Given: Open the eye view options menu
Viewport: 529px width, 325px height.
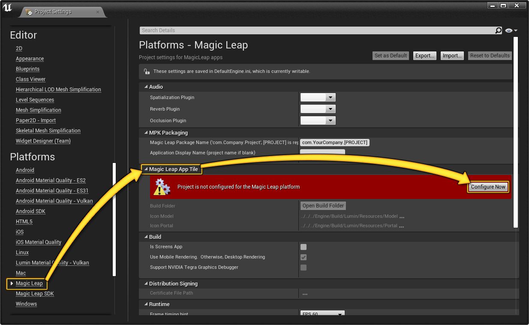Looking at the screenshot, I should point(511,30).
